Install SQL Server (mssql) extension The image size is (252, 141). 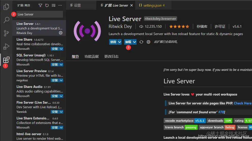pos(55,65)
